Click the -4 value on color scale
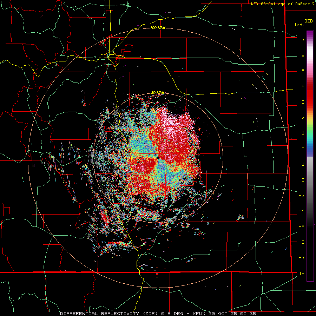The width and height of the screenshot is (316, 316). pos(302,211)
